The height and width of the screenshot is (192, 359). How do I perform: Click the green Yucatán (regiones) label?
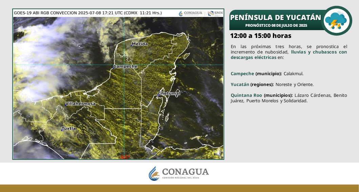coord(240,84)
